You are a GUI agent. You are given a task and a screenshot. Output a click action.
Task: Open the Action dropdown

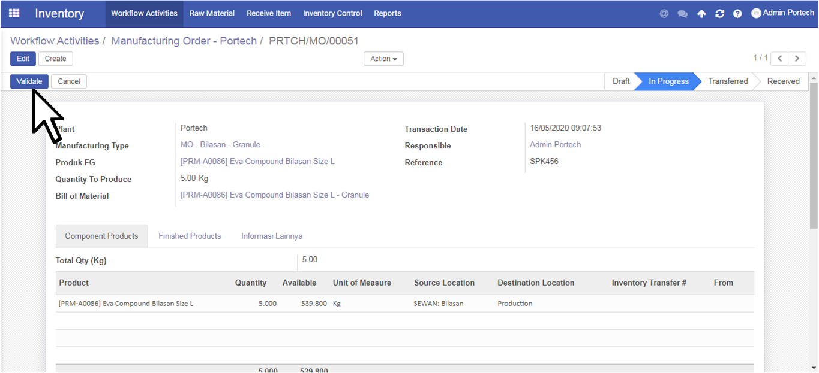click(383, 59)
